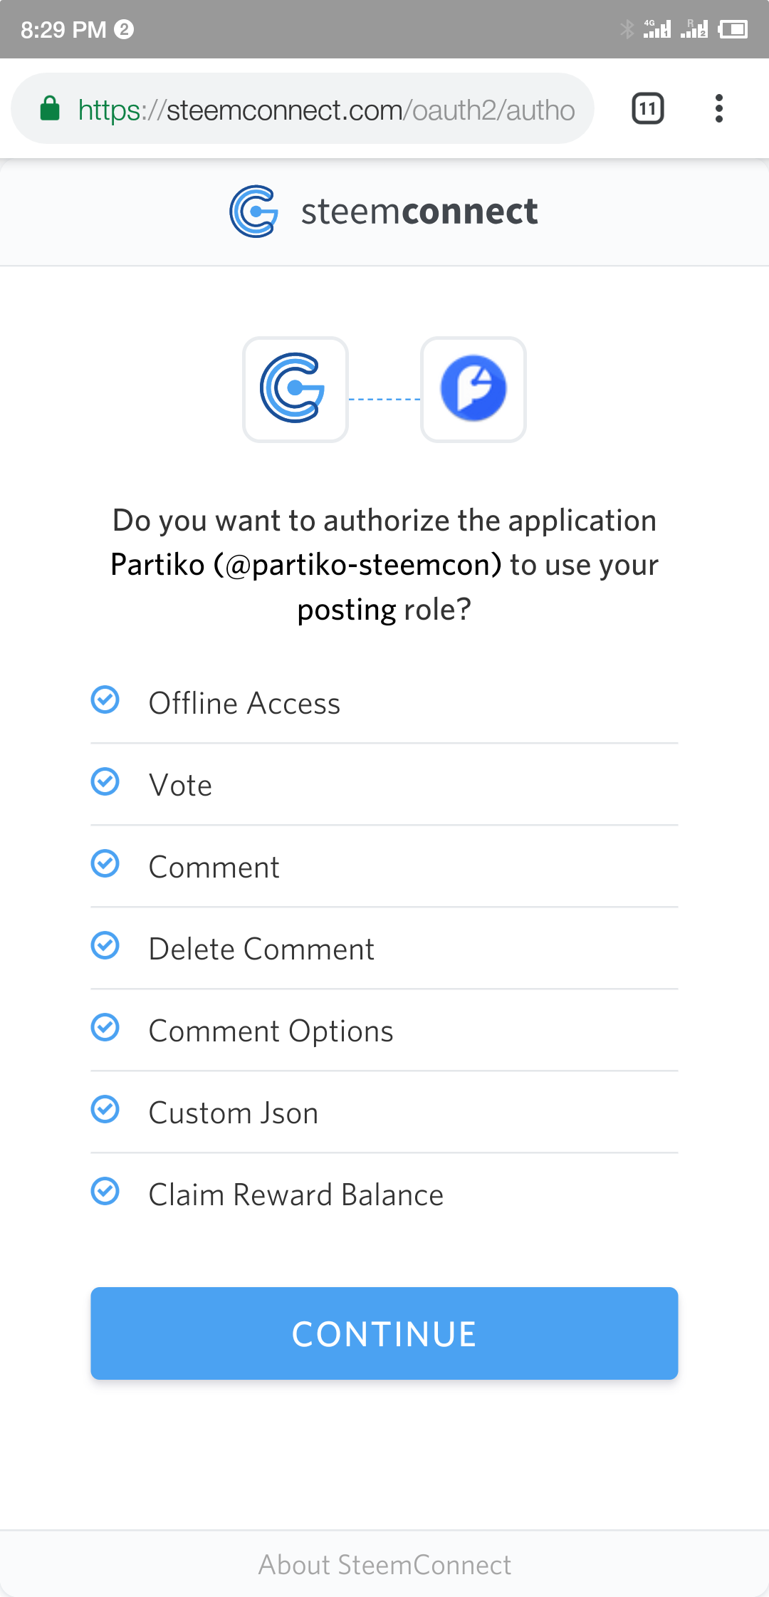Image resolution: width=769 pixels, height=1597 pixels.
Task: Tap the Bluetooth status bar icon
Action: [627, 29]
